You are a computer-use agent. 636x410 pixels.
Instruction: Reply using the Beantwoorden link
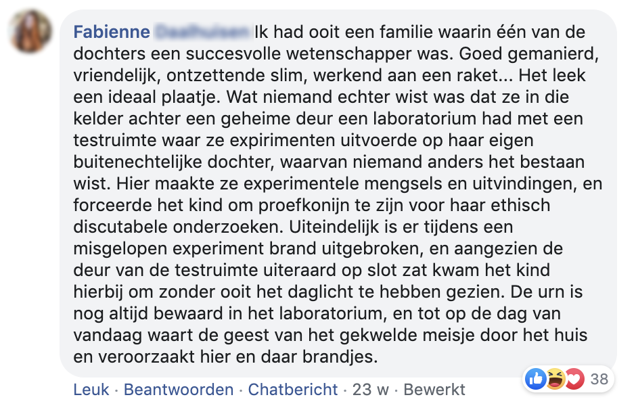click(x=179, y=390)
